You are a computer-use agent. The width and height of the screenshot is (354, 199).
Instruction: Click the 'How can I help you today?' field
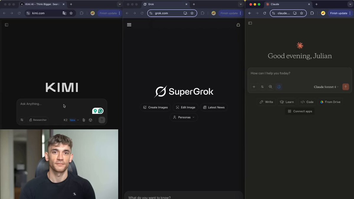tap(300, 73)
